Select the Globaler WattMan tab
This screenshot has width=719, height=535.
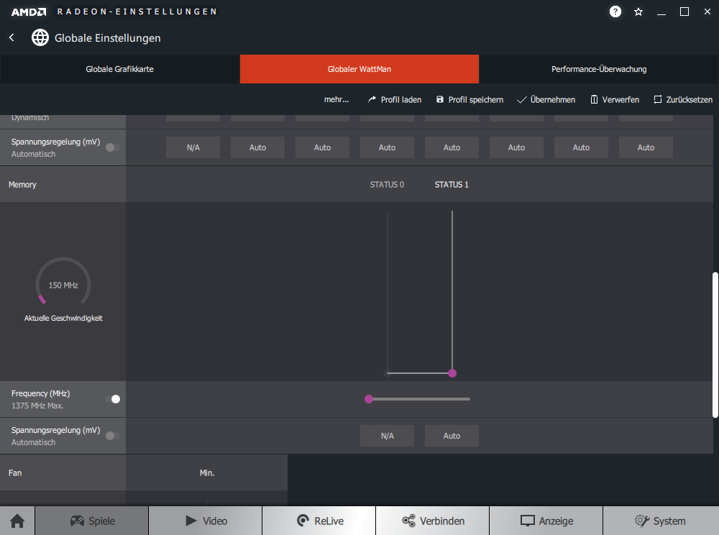tap(359, 69)
